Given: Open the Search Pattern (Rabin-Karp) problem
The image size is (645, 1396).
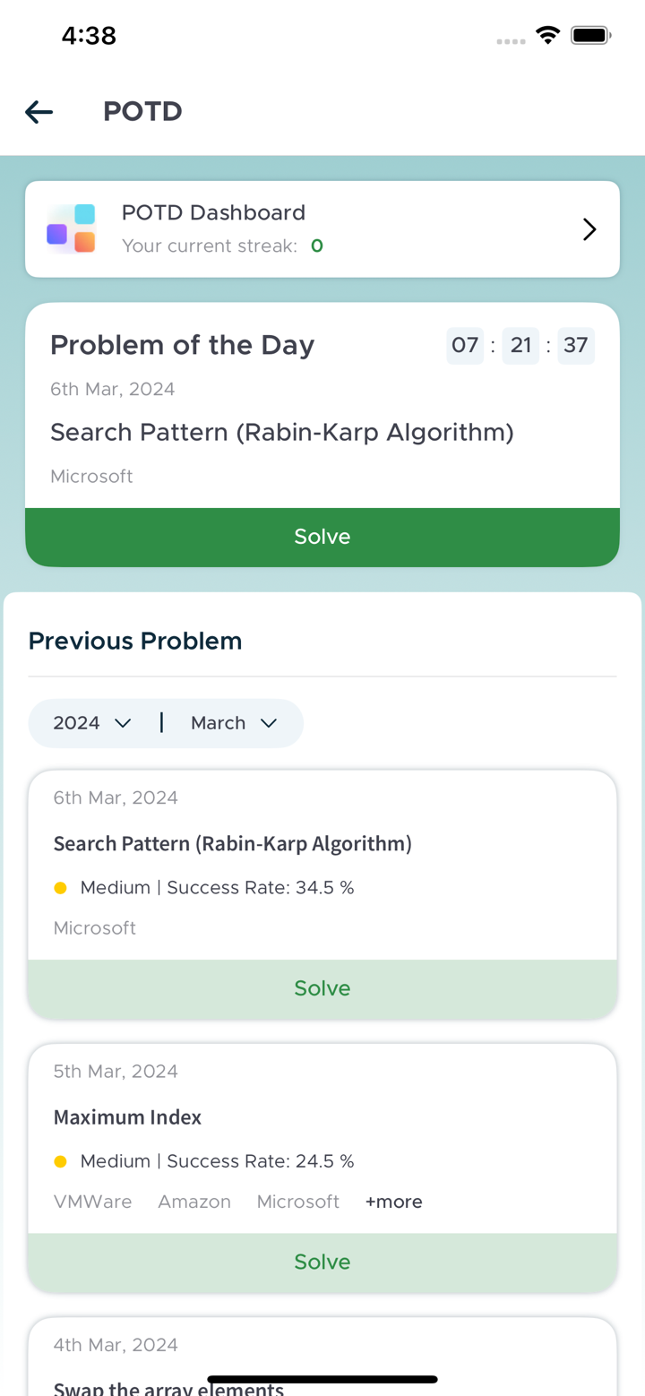Looking at the screenshot, I should 233,843.
